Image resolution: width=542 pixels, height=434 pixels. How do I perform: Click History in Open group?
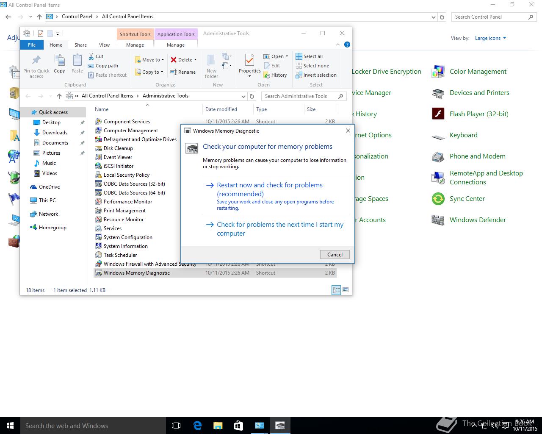coord(275,75)
